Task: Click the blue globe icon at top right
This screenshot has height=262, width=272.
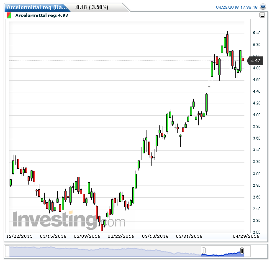Action: point(263,7)
